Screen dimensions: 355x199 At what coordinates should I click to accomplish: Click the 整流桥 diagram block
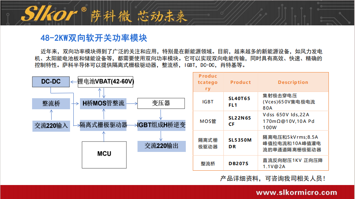tap(51, 103)
